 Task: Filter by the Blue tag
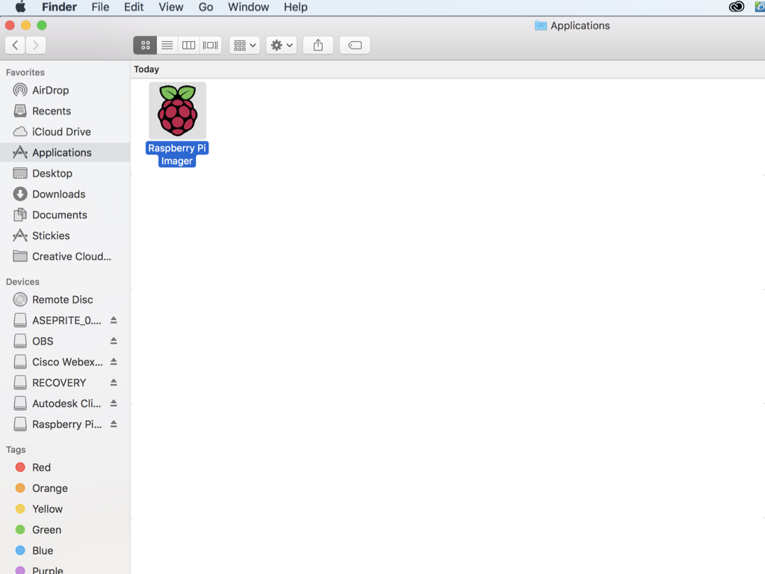click(65, 551)
